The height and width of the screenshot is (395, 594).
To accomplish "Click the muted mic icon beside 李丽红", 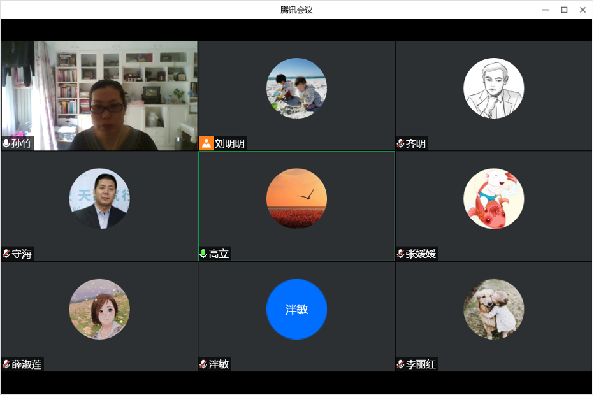I will tap(400, 364).
